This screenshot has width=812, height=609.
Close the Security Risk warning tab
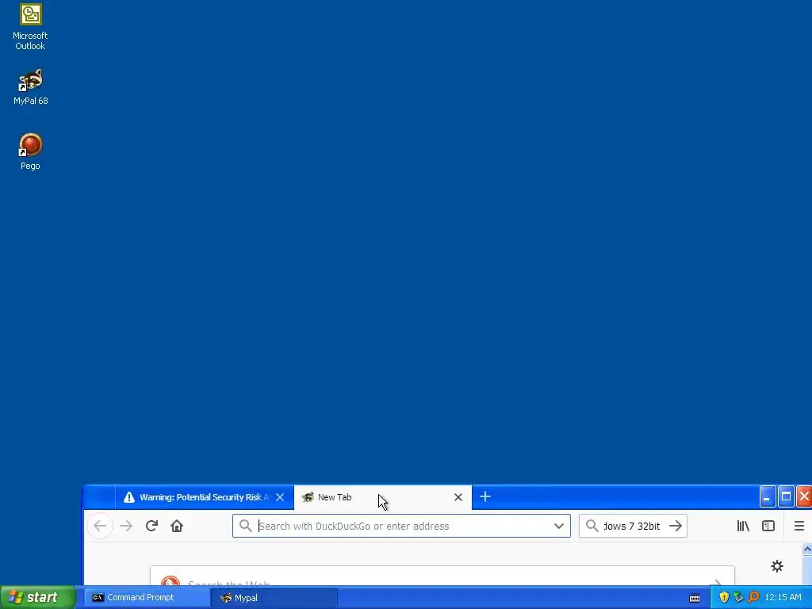[280, 497]
